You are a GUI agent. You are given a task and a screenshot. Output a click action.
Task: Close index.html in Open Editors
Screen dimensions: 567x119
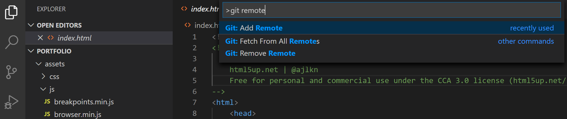pos(40,38)
